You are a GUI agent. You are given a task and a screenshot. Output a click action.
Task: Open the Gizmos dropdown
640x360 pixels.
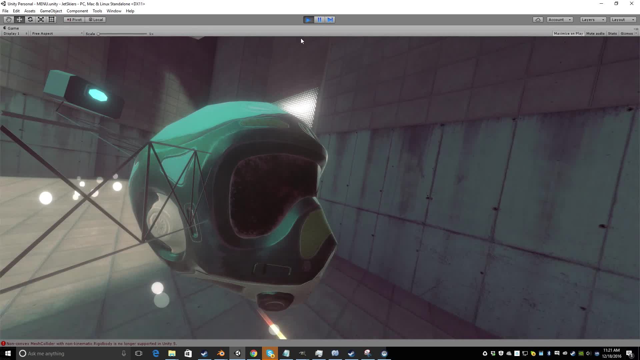628,33
